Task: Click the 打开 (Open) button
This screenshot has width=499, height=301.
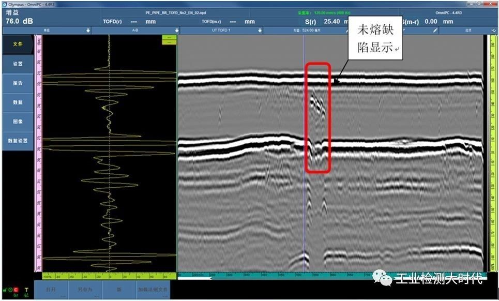Action: click(x=51, y=290)
